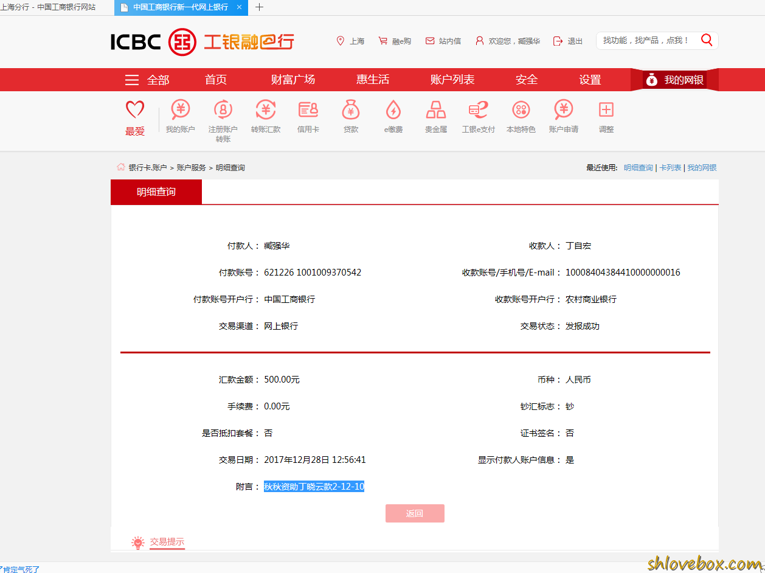Click the 调整 plus icon
The width and height of the screenshot is (765, 573).
[x=606, y=109]
